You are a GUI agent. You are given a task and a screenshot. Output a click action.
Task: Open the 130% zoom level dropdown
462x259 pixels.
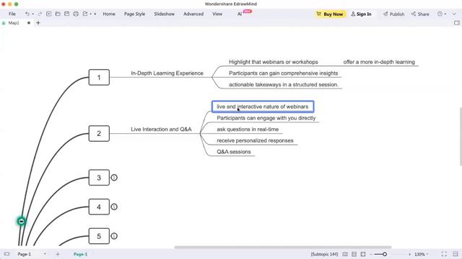tap(421, 254)
